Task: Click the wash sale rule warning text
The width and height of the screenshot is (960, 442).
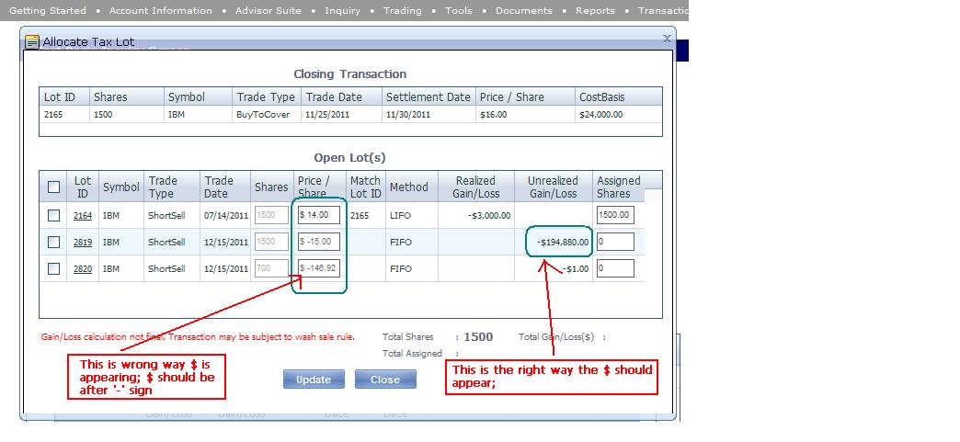Action: point(198,336)
